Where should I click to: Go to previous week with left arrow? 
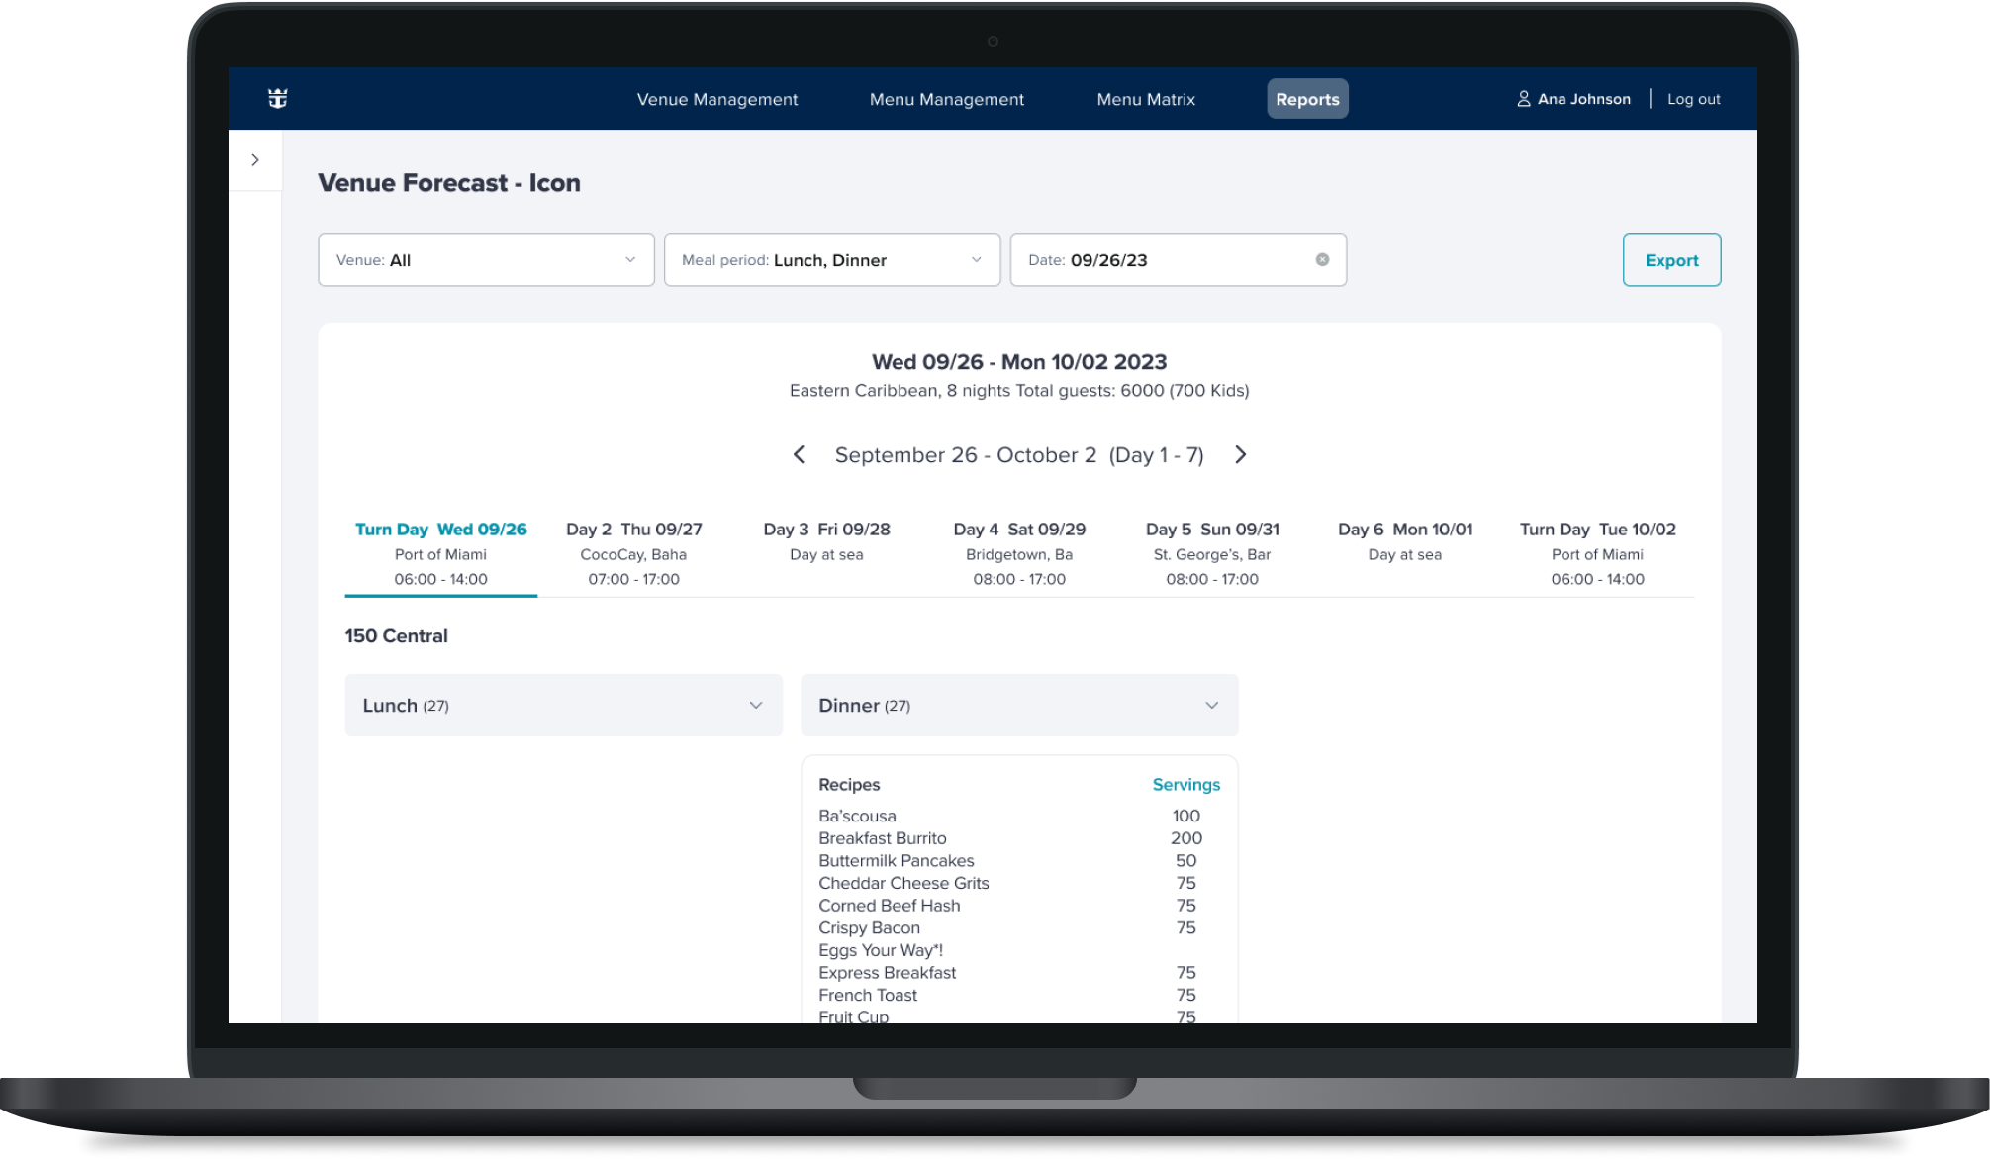coord(799,455)
